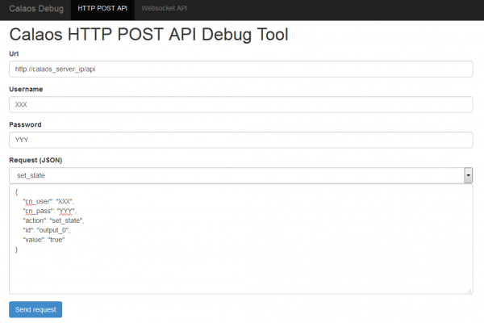
Task: Click the dropdown arrow beside set_state
Action: click(468, 175)
